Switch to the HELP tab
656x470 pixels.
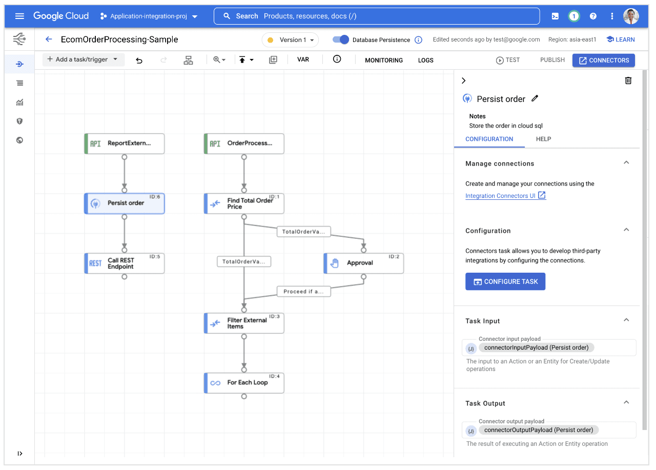tap(543, 139)
